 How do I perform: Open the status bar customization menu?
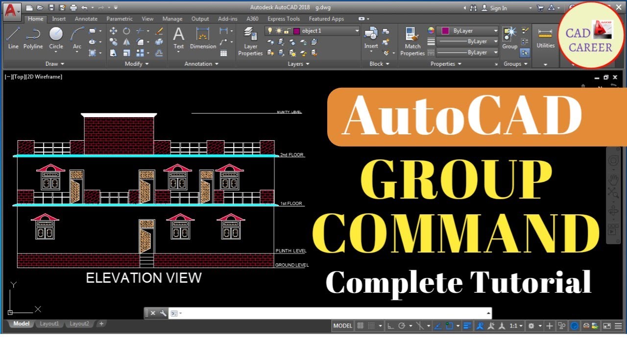tap(617, 326)
